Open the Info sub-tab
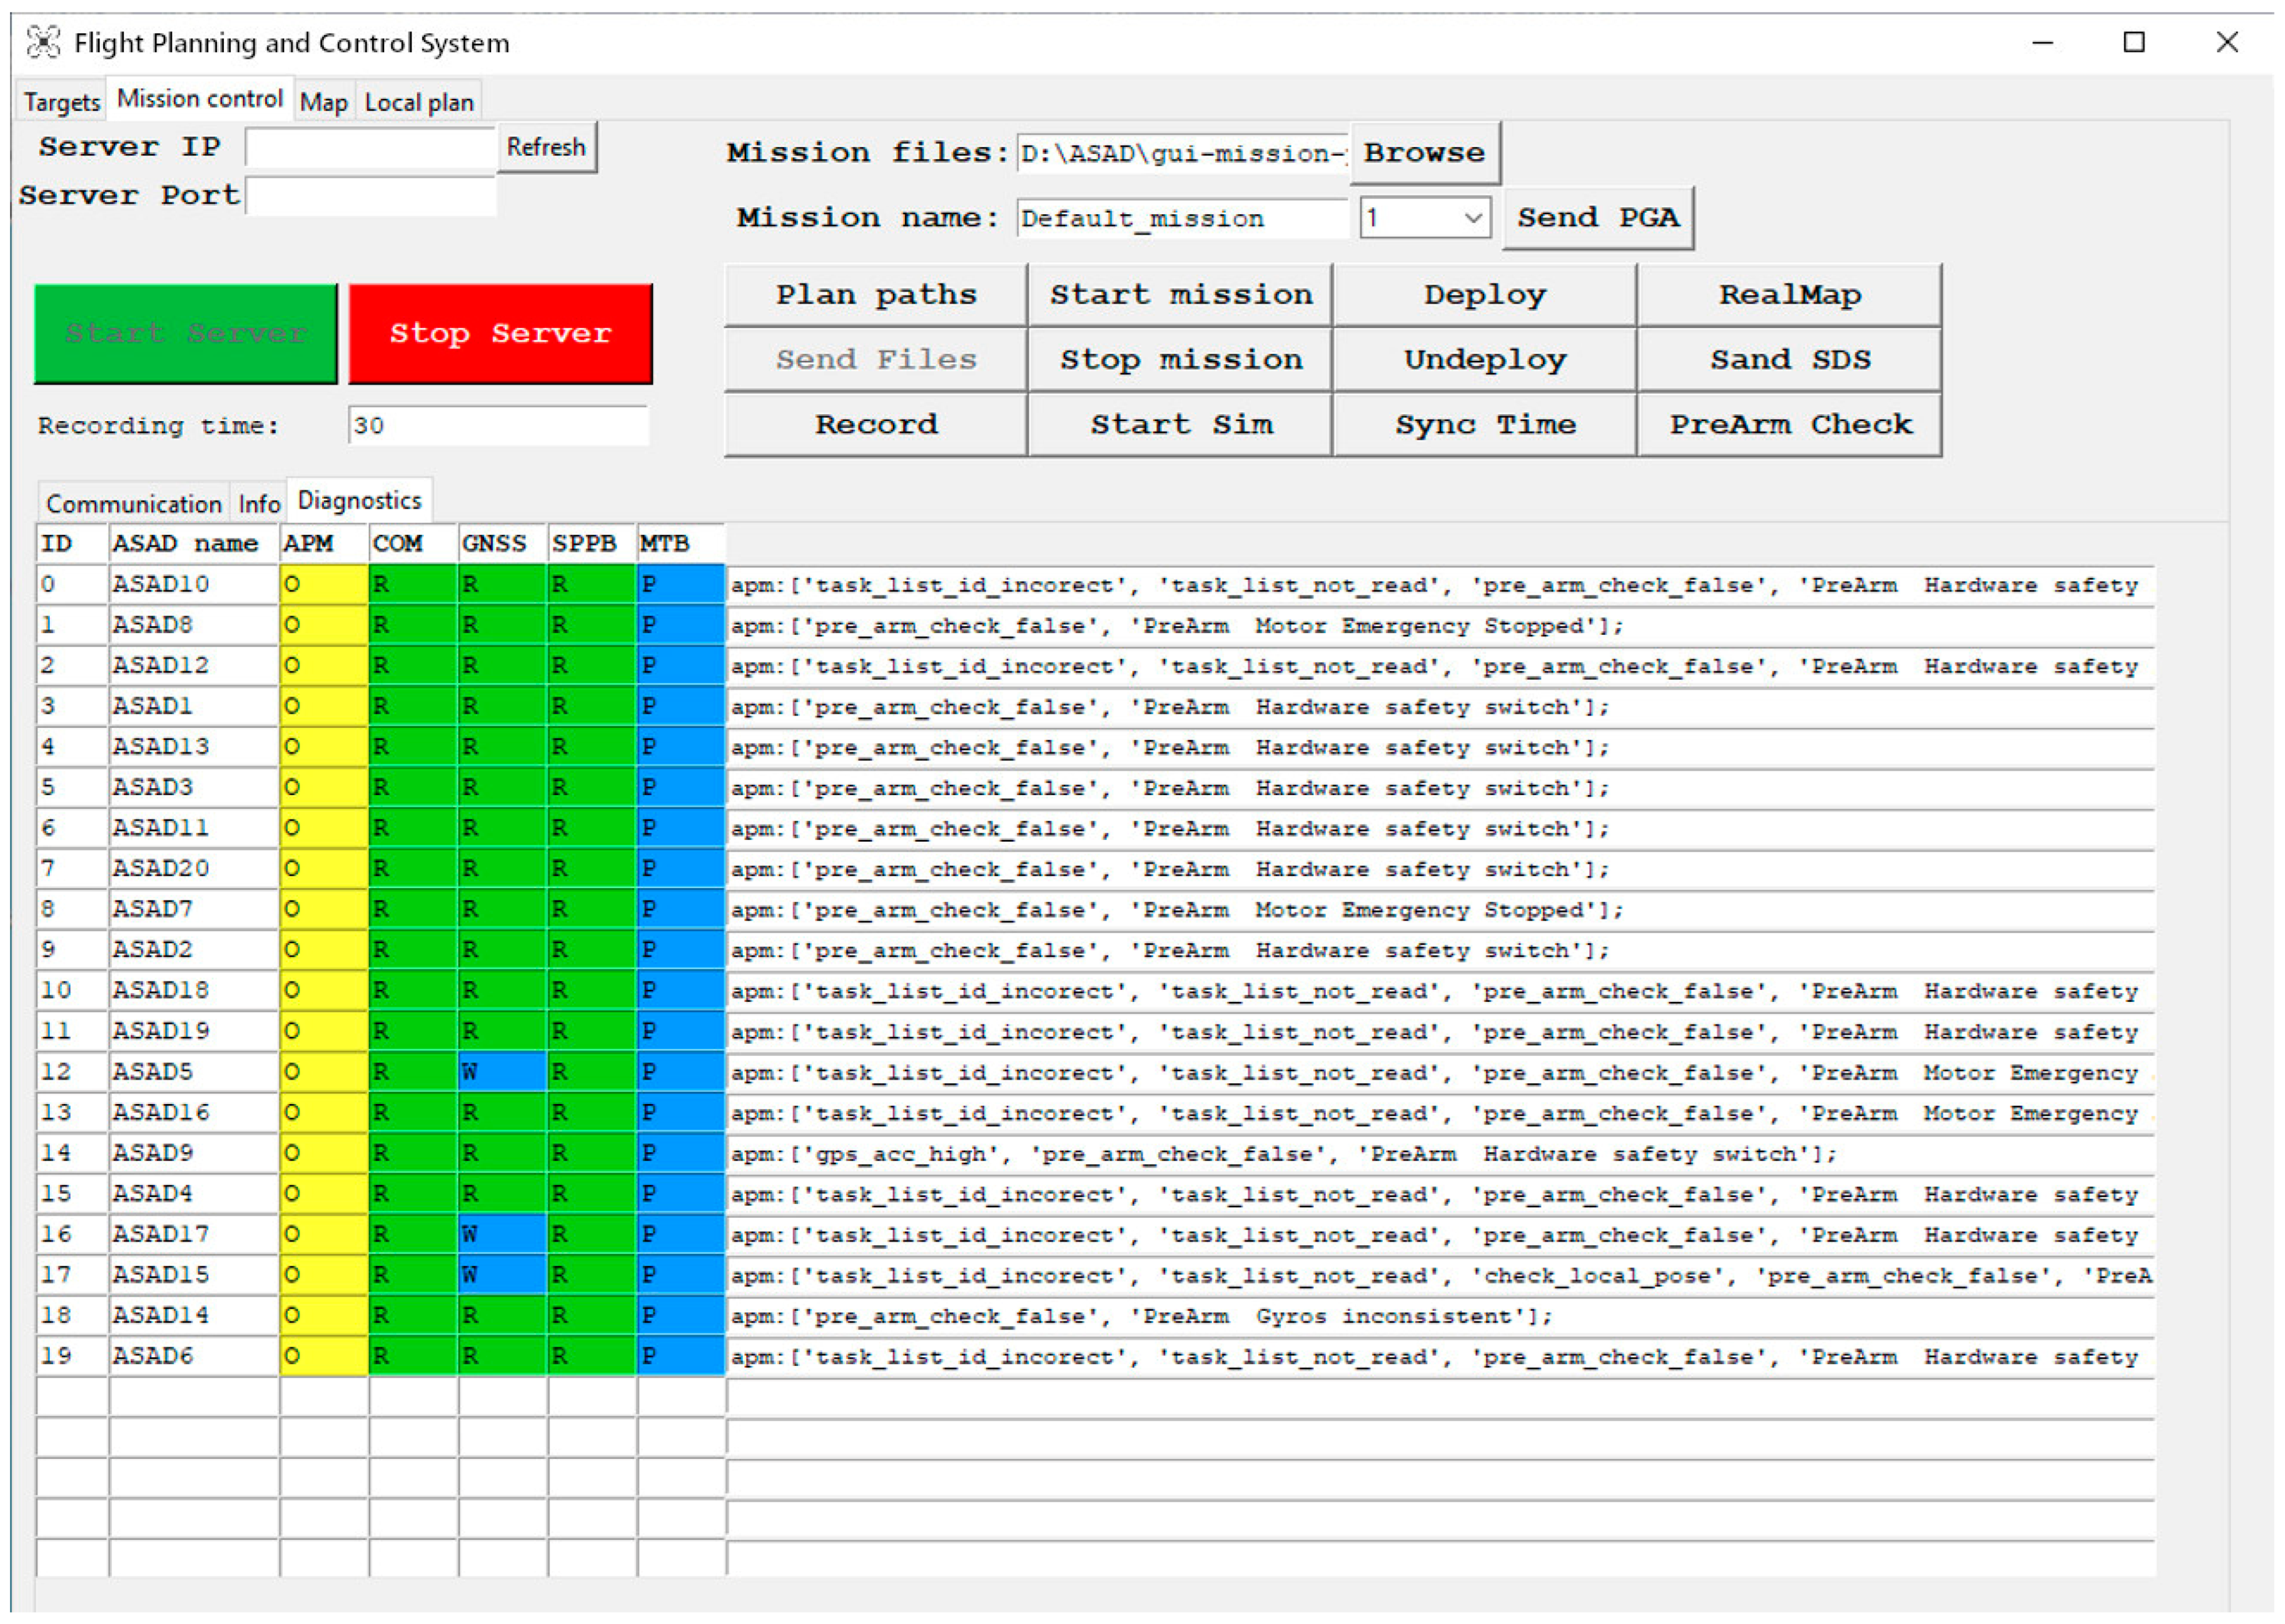Screen dimensions: 2285x1624 [258, 503]
